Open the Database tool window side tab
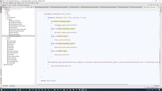The height and width of the screenshot is (91, 162). (x=161, y=10)
